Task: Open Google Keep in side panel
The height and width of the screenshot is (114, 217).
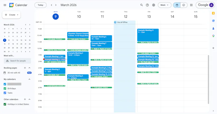Action: pos(213,13)
